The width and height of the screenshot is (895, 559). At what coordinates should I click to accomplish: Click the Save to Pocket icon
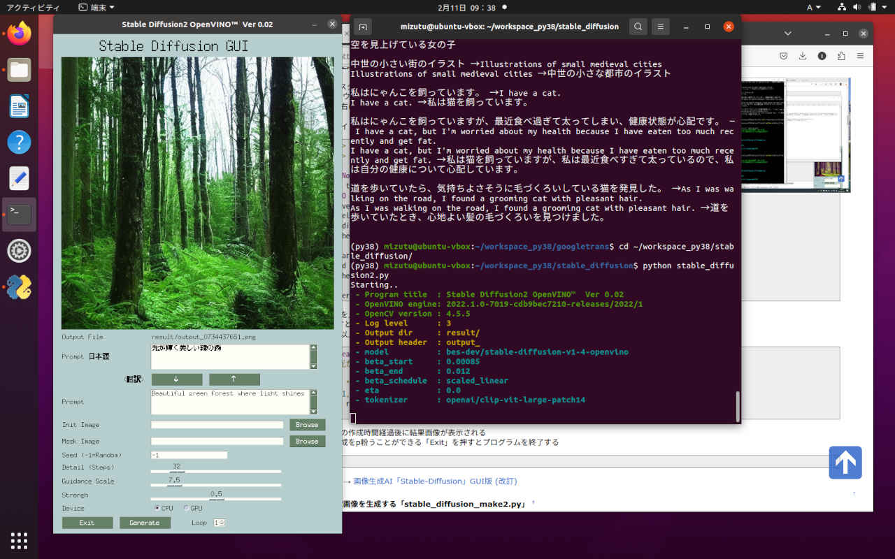[x=784, y=56]
